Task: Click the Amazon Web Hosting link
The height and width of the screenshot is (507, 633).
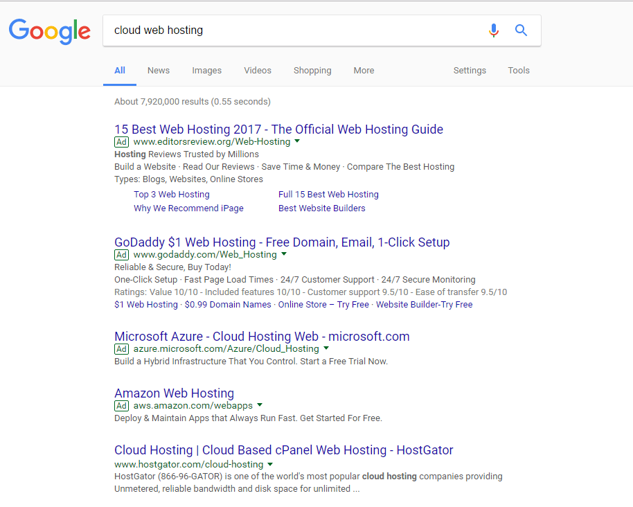Action: click(174, 393)
